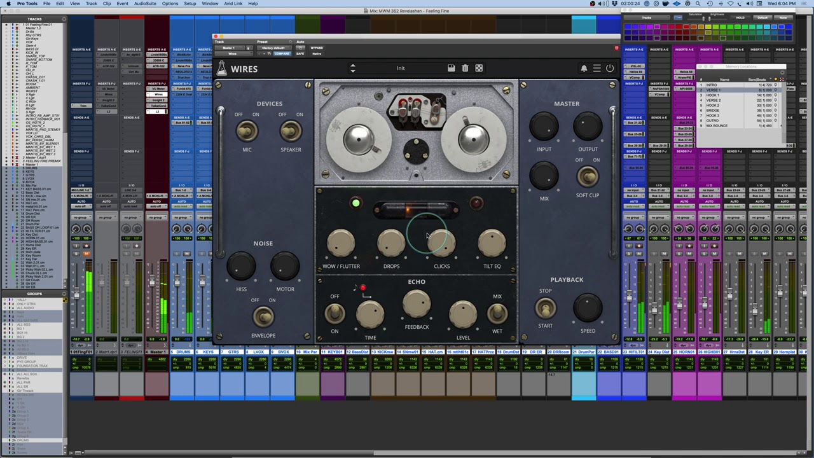
Task: Toggle the red echo tempo sync indicator
Action: (x=362, y=288)
